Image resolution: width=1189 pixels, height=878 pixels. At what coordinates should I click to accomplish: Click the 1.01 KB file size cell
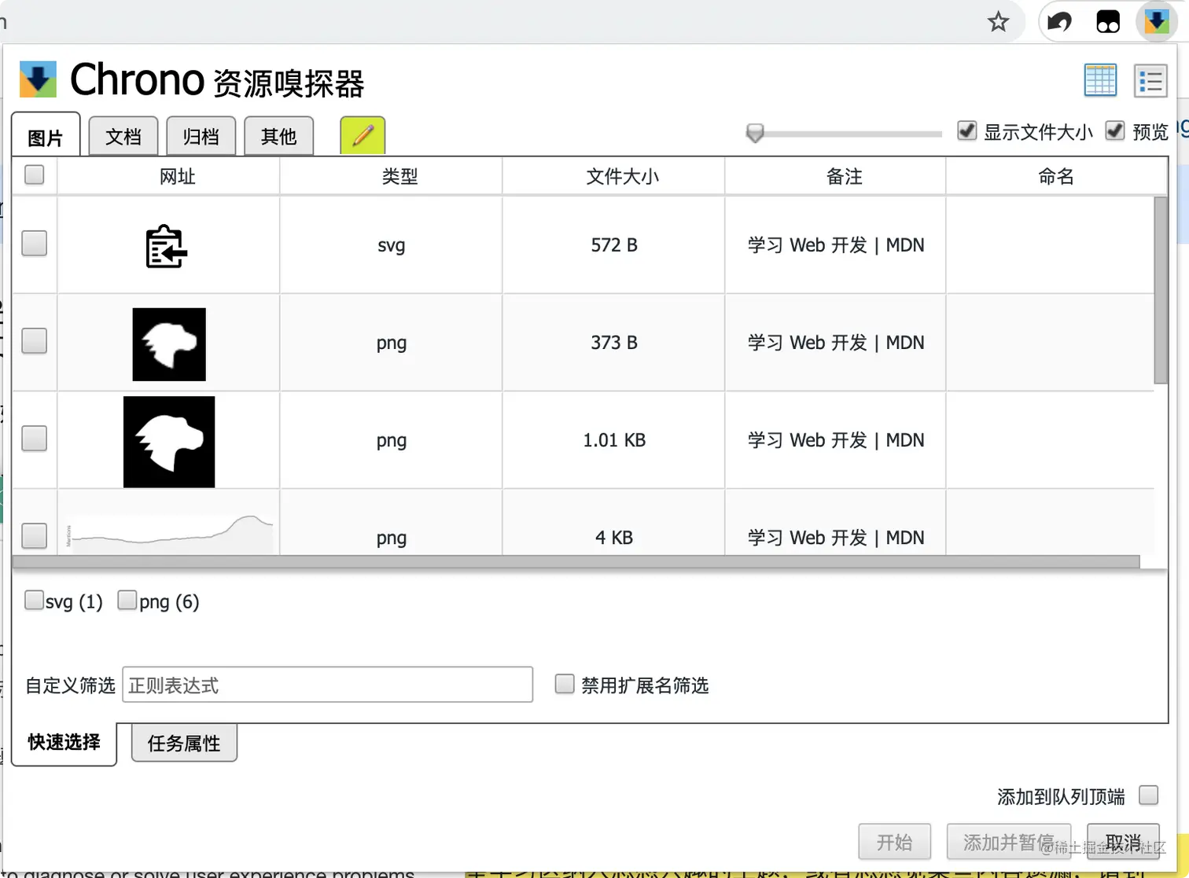(614, 440)
